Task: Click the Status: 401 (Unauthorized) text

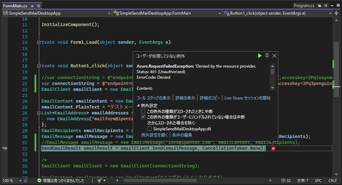Action: tap(161, 72)
